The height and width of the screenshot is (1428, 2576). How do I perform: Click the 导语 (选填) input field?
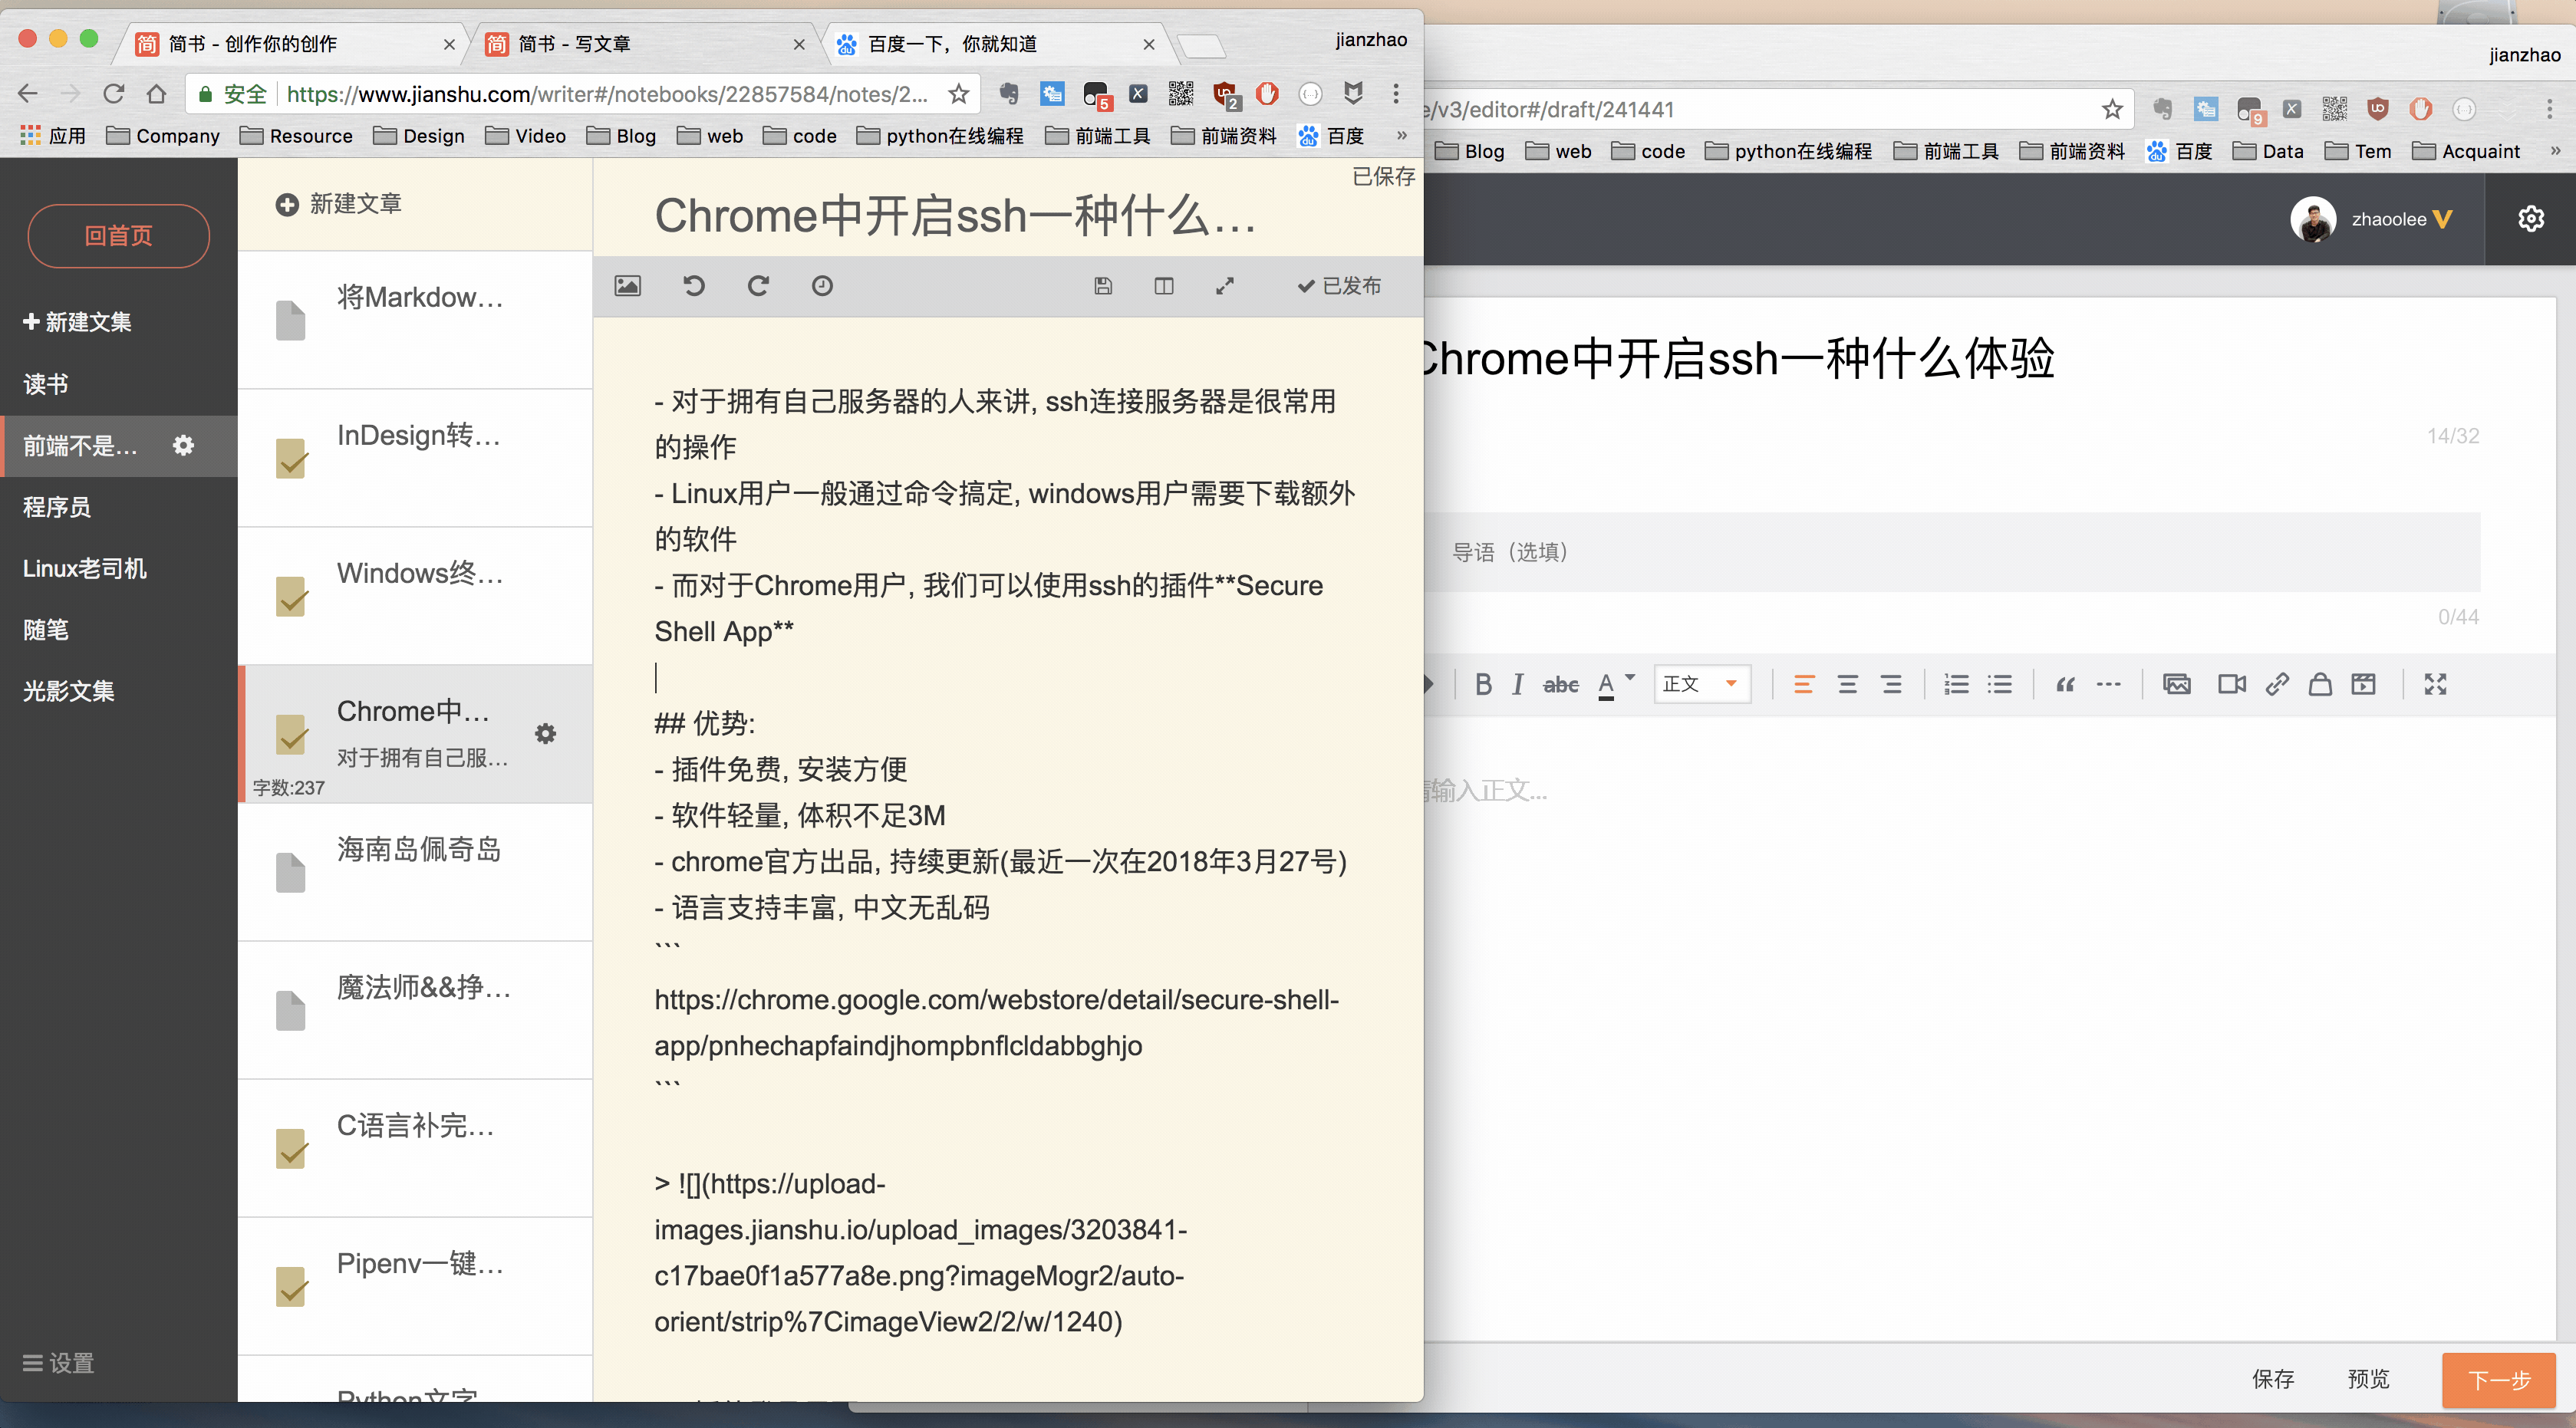coord(1950,552)
